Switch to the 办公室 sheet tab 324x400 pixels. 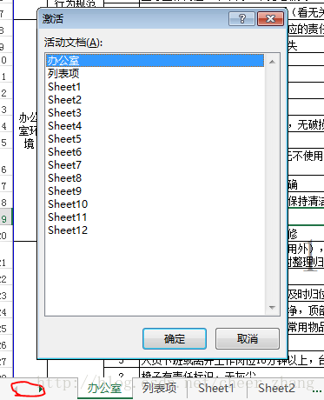pos(104,388)
